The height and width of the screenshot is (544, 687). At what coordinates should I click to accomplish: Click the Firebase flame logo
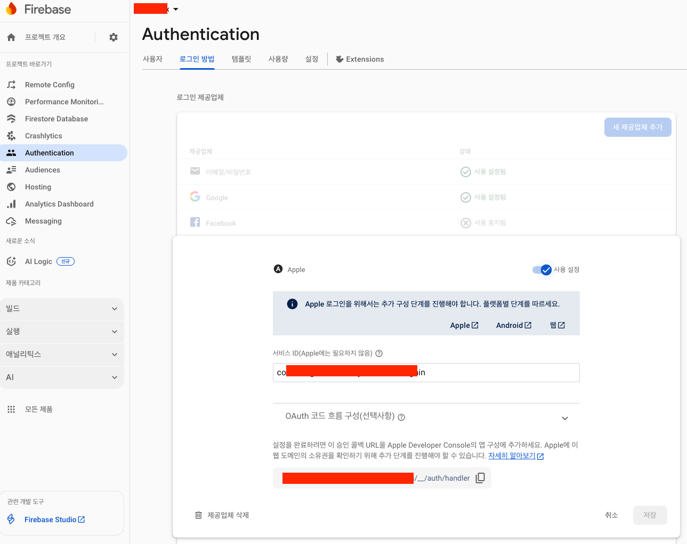point(11,9)
